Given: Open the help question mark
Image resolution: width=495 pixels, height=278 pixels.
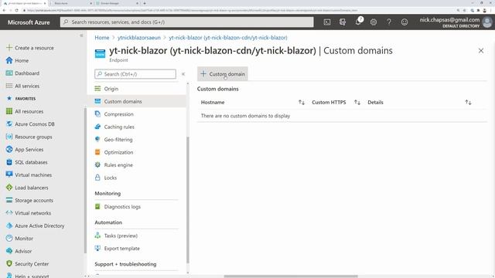Looking at the screenshot, I should point(389,22).
